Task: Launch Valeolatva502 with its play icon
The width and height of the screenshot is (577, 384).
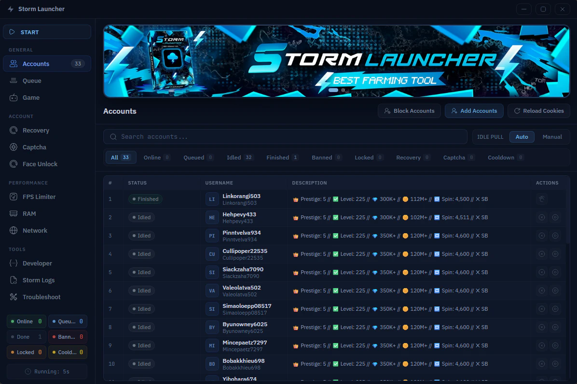Action: pos(555,291)
